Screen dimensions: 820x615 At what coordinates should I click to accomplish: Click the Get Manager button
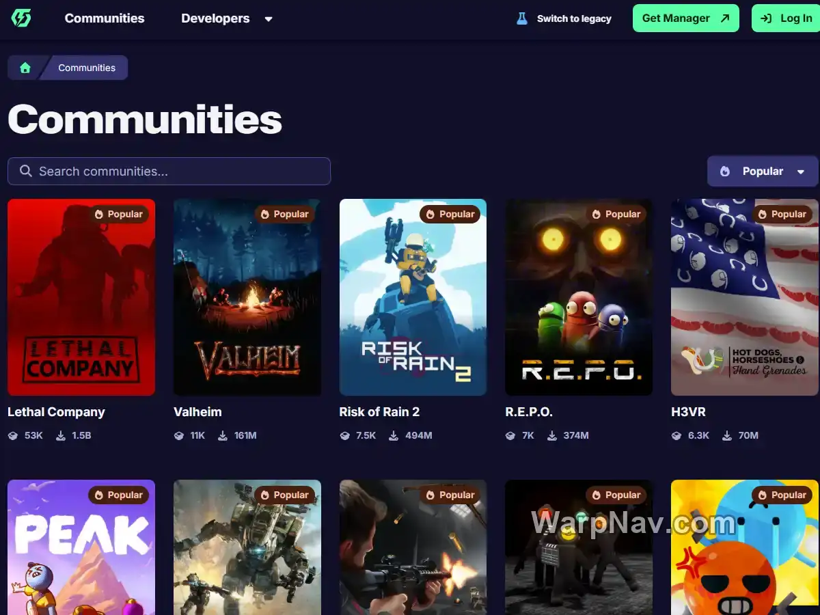pos(686,18)
